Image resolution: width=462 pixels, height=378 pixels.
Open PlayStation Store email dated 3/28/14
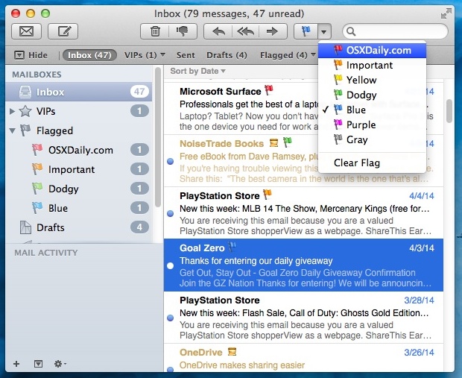(303, 318)
